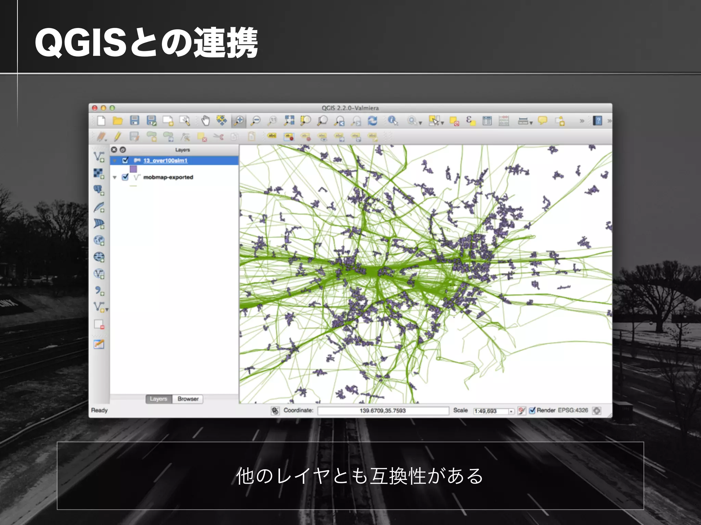Select features using an expression
This screenshot has width=701, height=525.
pyautogui.click(x=471, y=121)
